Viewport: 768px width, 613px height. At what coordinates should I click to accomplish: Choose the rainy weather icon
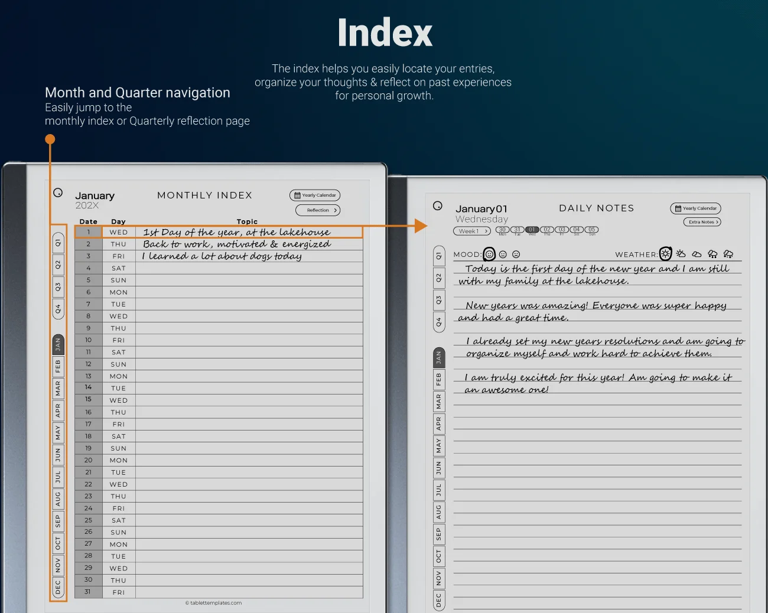712,254
